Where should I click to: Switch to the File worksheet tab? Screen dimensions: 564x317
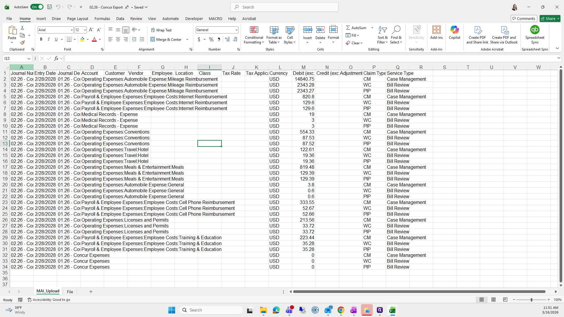(x=70, y=292)
